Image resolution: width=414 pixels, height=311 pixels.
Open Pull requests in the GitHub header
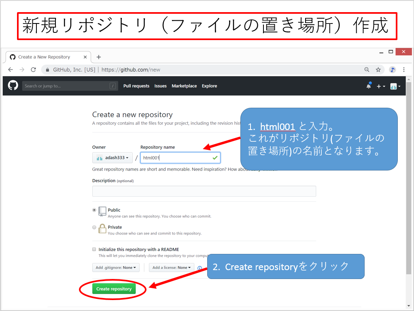tap(136, 86)
